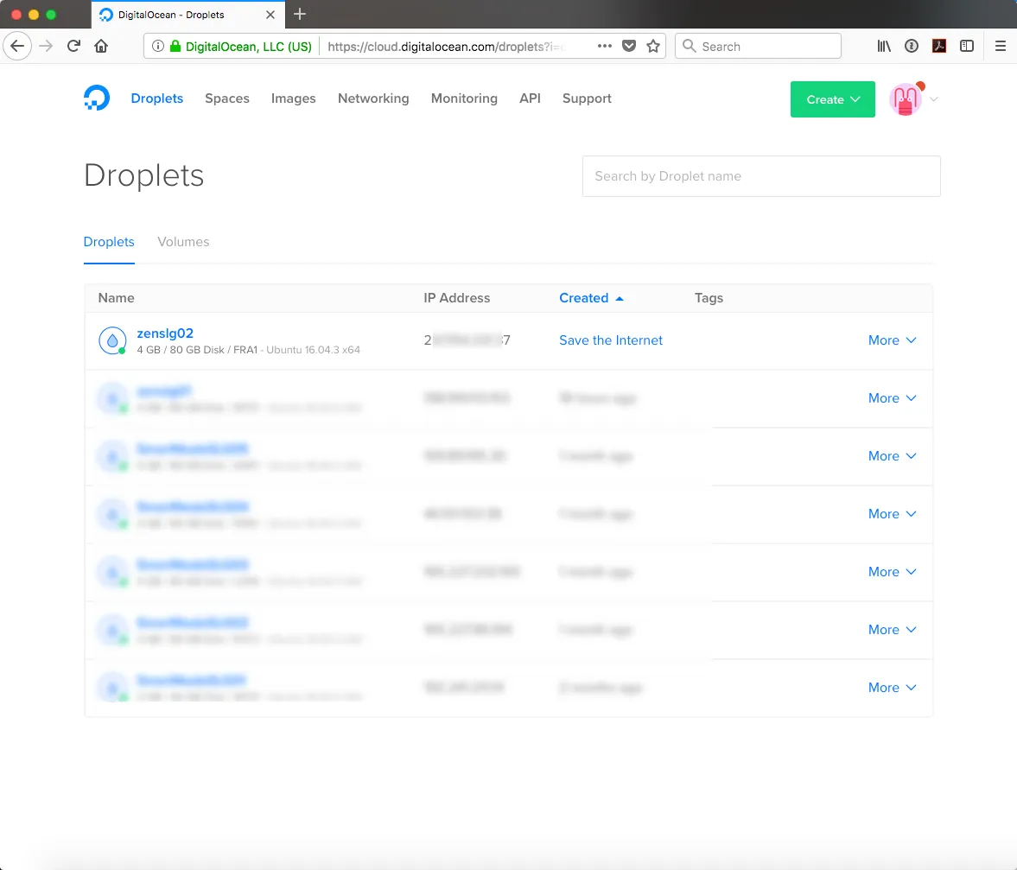Expand More menu in the second droplet row
1017x870 pixels.
893,398
